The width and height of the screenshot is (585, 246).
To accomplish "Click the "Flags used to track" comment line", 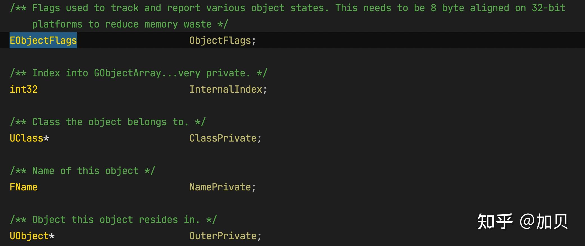I will coord(287,8).
